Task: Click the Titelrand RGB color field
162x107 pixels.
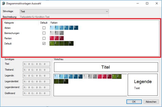Action: pos(36,70)
